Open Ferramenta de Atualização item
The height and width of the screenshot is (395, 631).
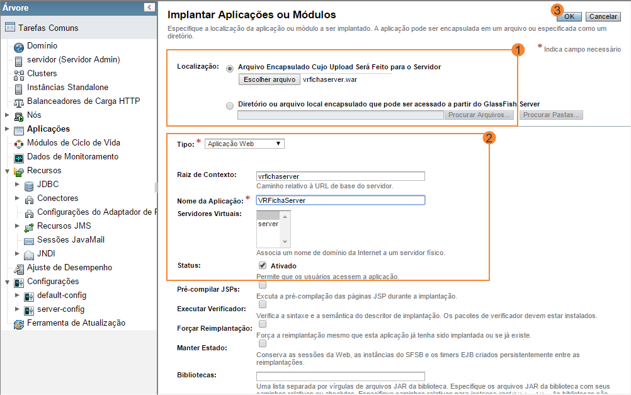(x=76, y=323)
